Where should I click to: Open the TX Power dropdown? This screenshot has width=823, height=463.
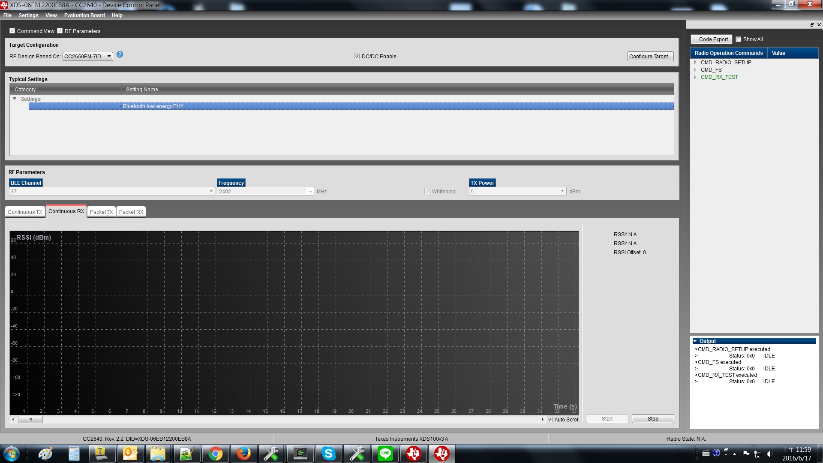coord(562,191)
